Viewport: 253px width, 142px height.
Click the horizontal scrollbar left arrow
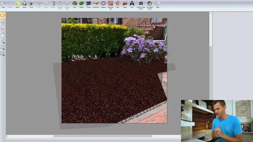coord(7,136)
